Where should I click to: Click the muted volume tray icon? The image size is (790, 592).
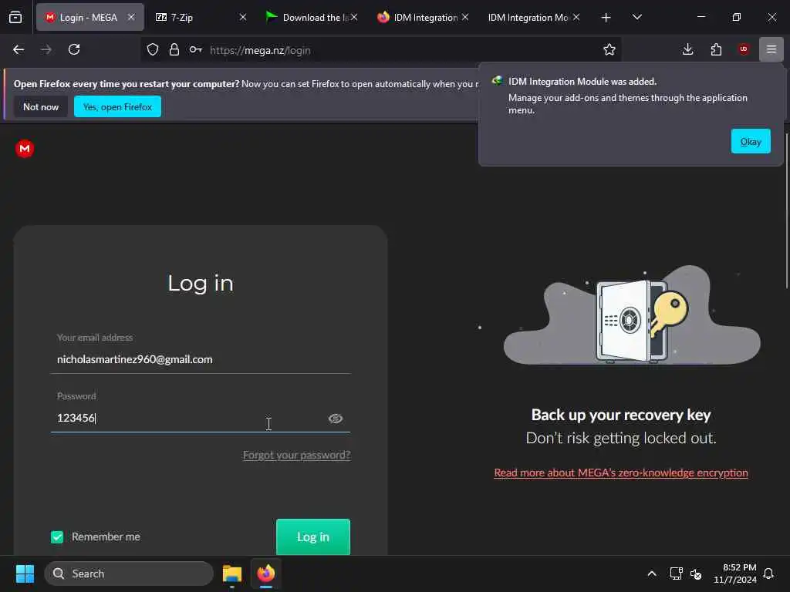[x=697, y=573]
